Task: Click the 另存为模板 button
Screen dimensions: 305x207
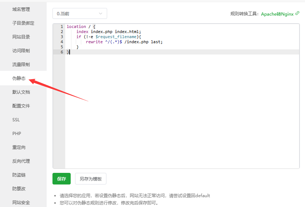Action: (x=90, y=179)
